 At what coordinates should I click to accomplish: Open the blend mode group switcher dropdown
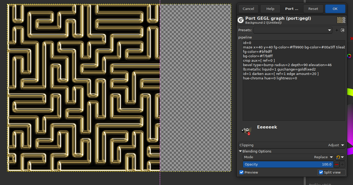coord(340,157)
